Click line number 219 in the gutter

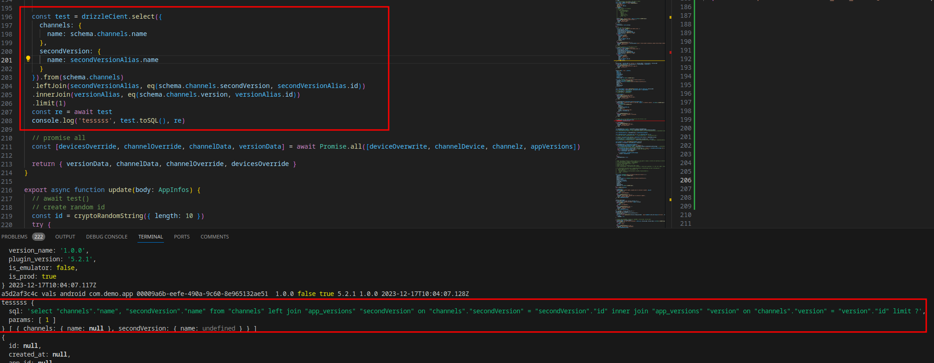[x=7, y=216]
